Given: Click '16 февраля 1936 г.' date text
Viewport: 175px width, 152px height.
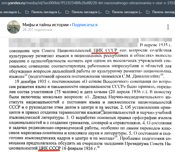Looking at the screenshot, I should tap(79, 148).
